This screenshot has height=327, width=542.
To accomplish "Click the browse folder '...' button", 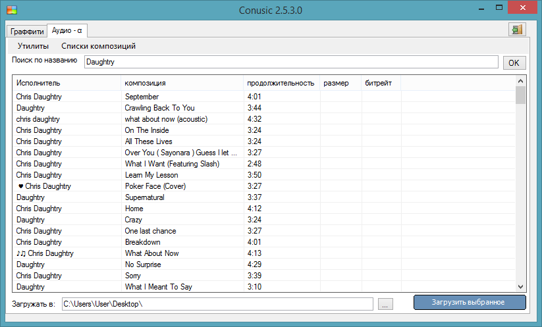I will click(x=385, y=304).
